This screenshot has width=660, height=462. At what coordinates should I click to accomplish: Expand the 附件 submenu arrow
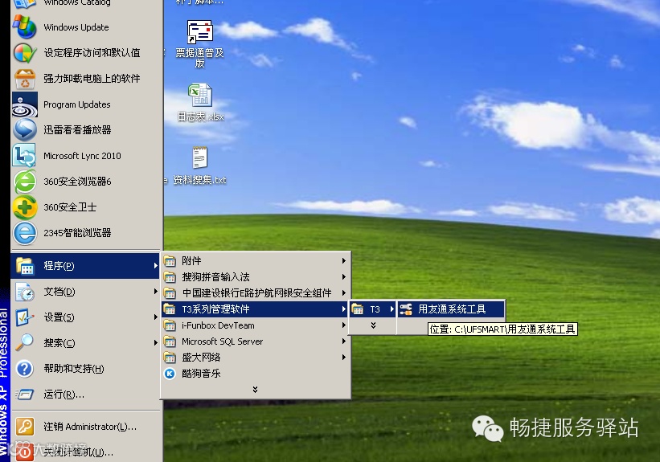point(344,261)
